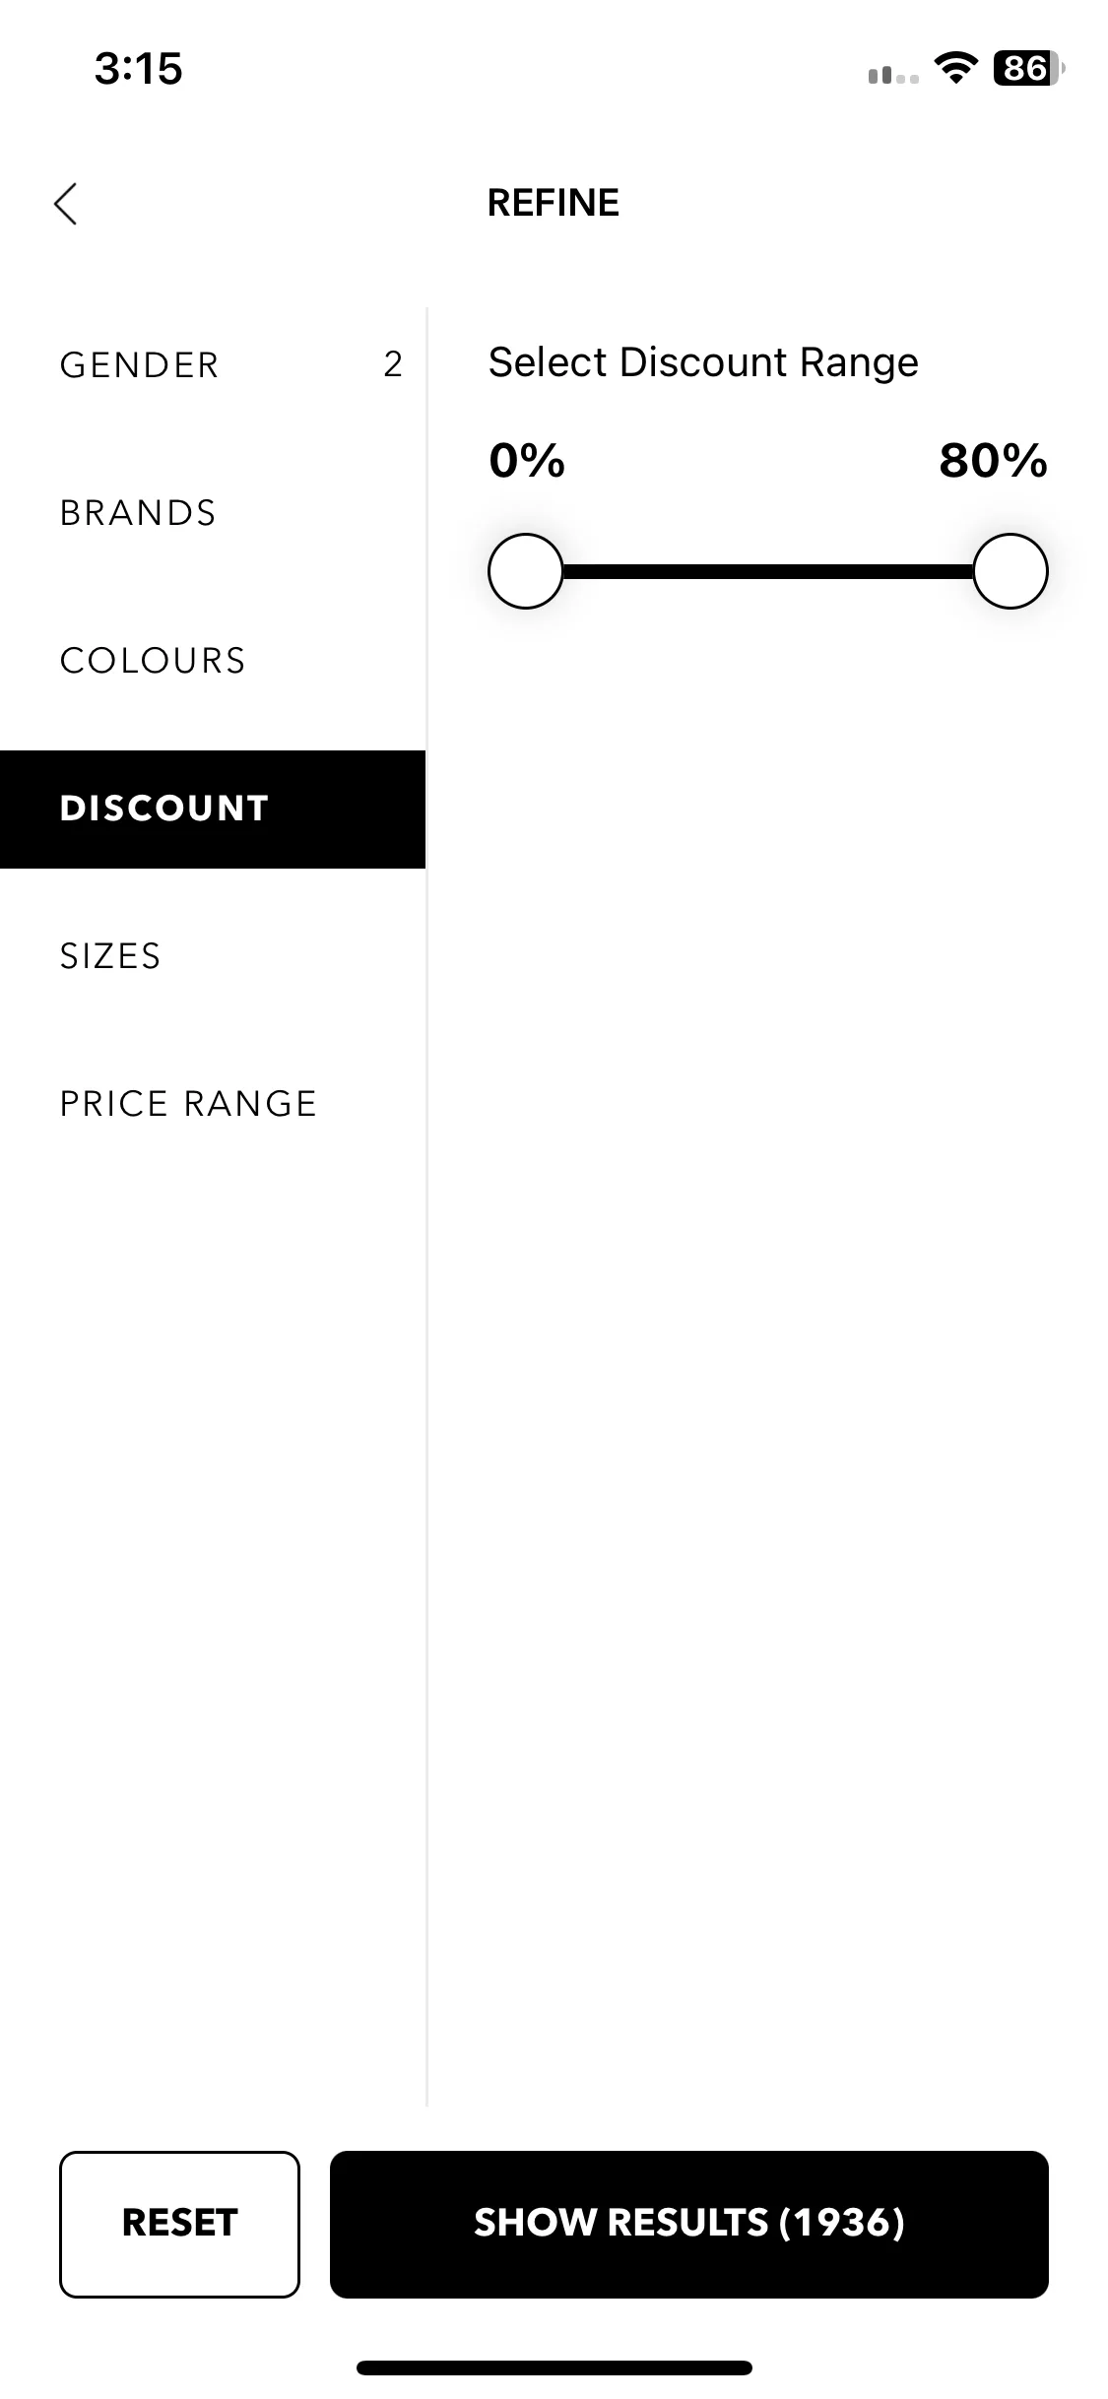Tap the battery indicator icon
Screen dimensions: 1108x2399
(1029, 68)
